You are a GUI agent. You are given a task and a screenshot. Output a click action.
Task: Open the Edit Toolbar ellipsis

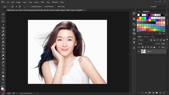[3, 83]
